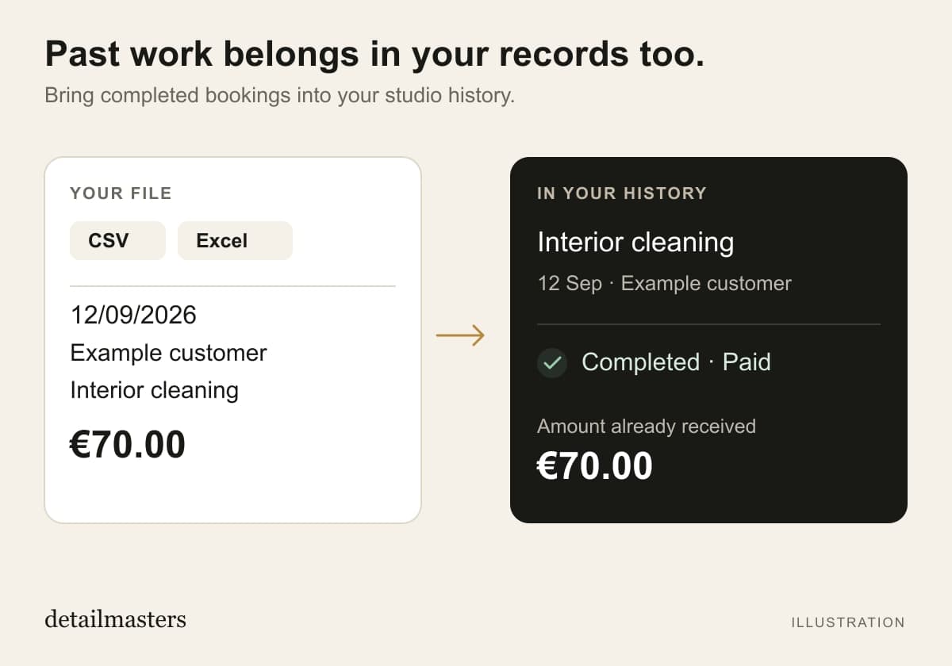
Task: Click the Amount already received label
Action: tap(646, 427)
